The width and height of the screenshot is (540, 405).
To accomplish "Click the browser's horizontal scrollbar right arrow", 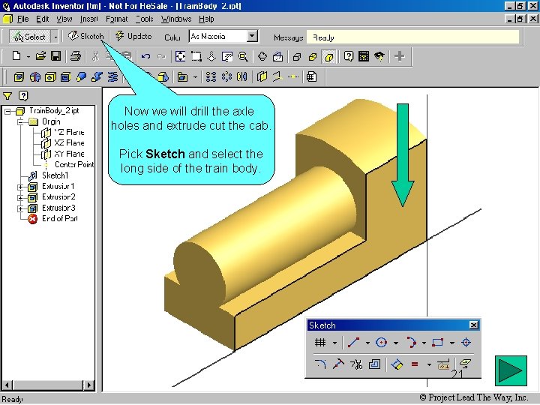I will click(89, 385).
